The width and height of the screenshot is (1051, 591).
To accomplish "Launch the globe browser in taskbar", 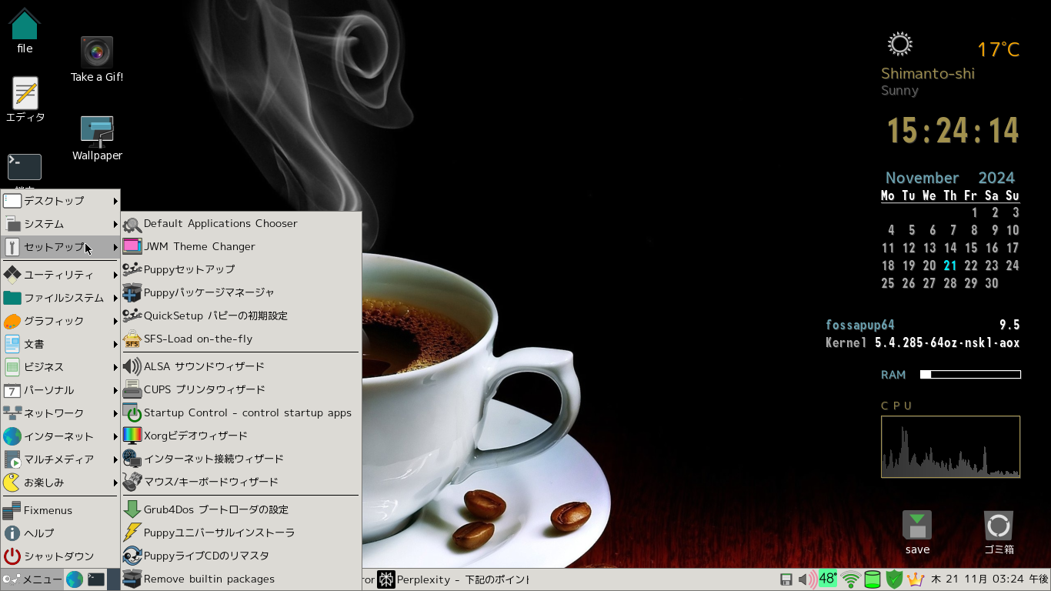I will tap(74, 579).
